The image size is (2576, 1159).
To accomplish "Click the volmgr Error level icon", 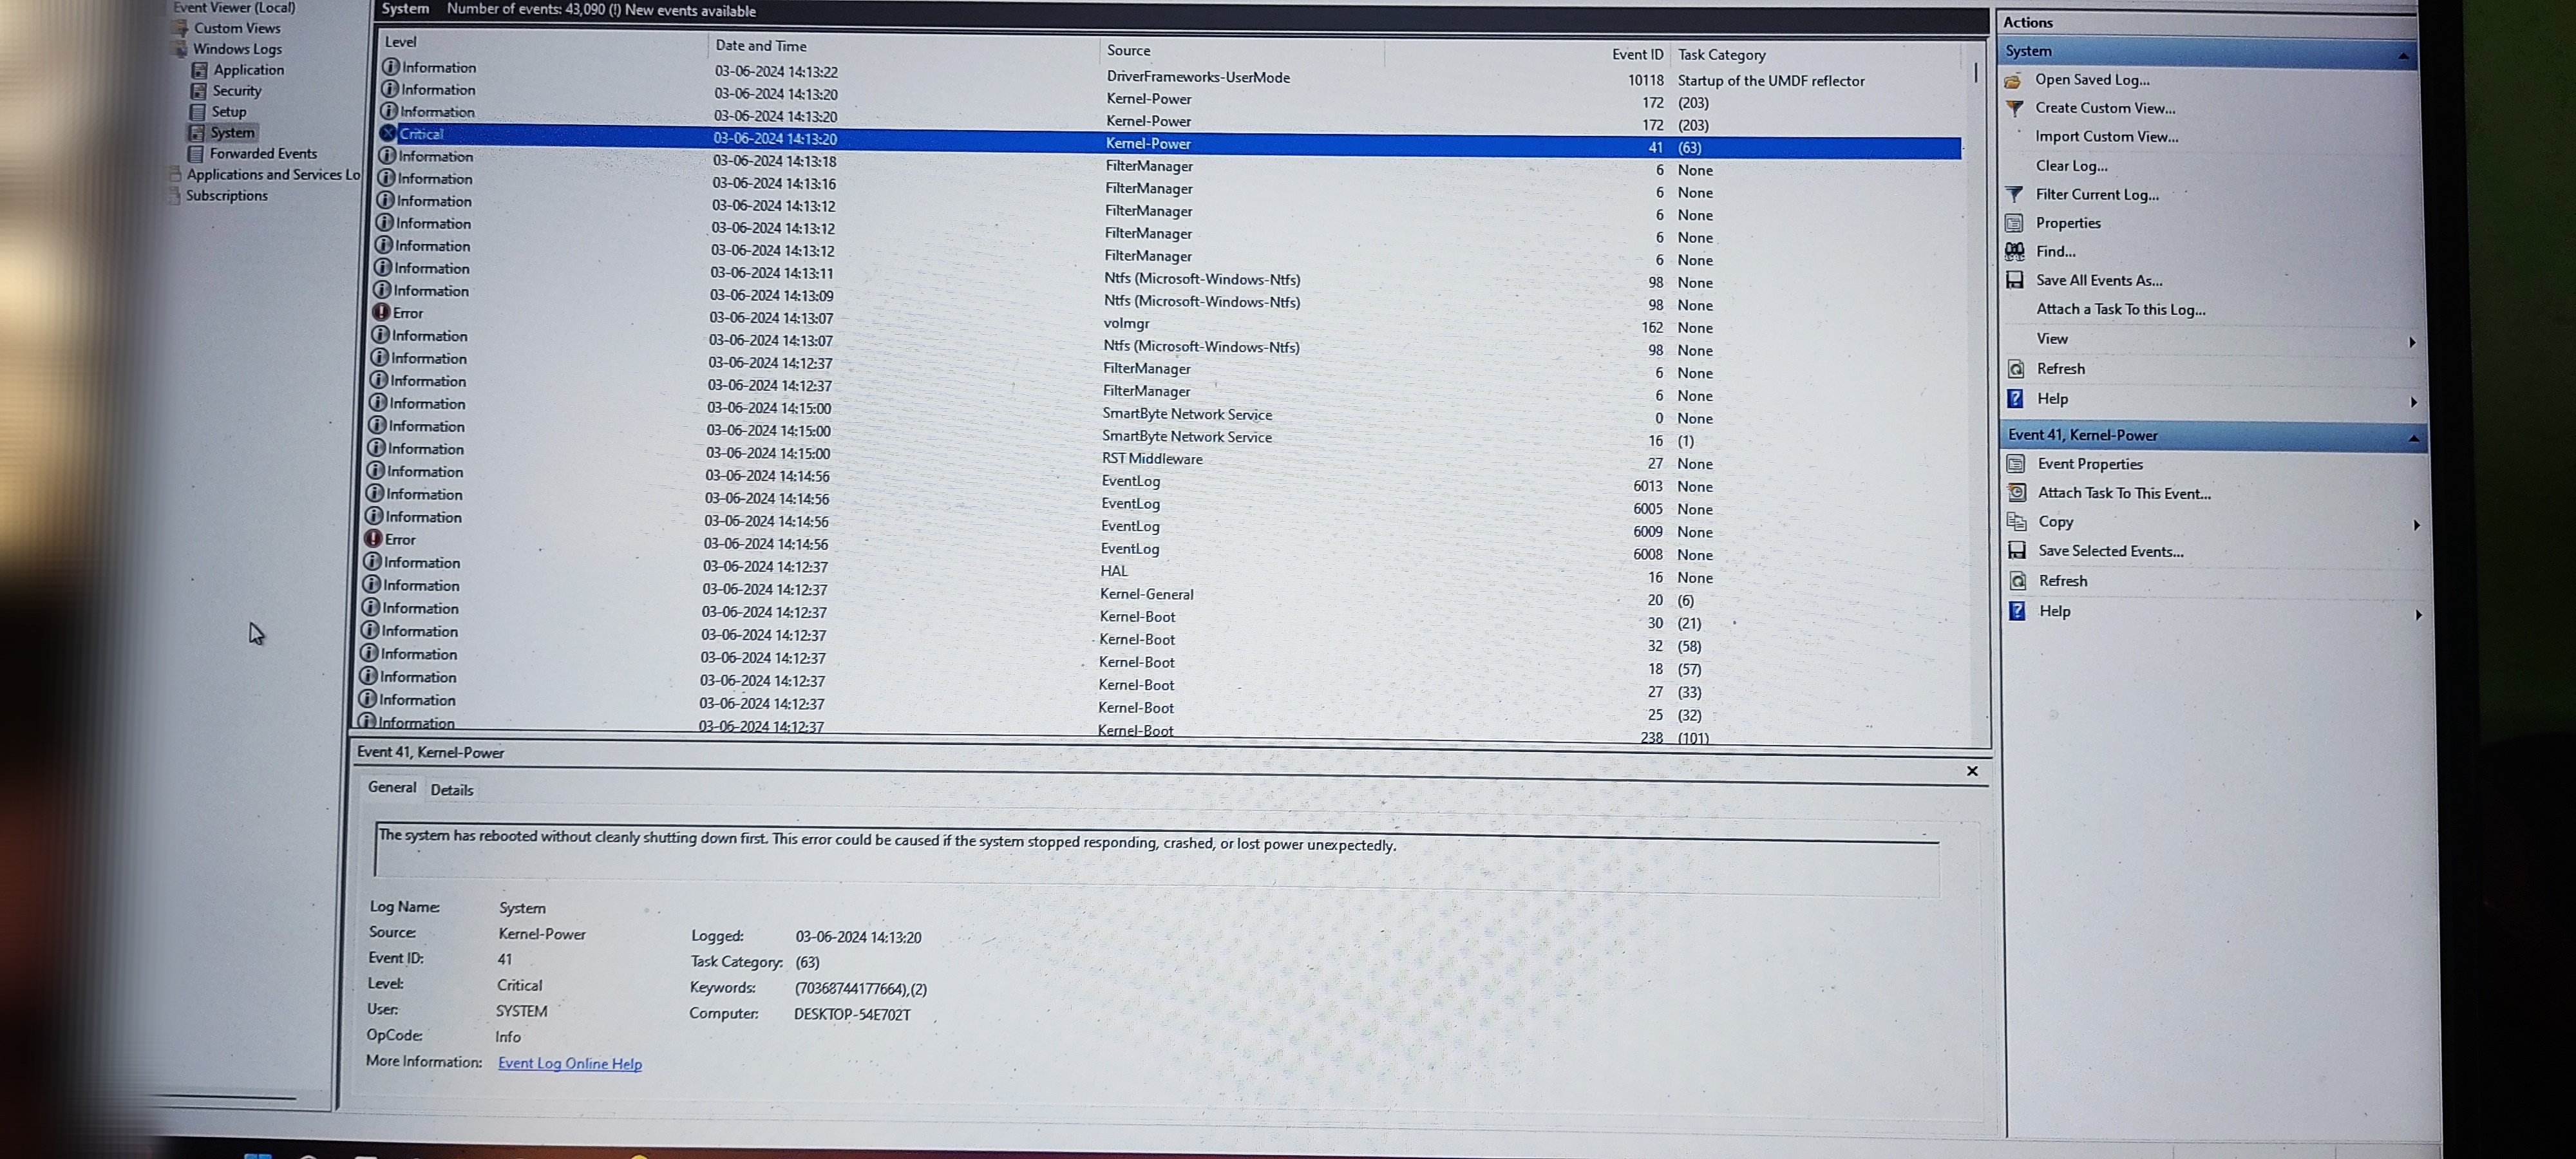I will point(381,312).
